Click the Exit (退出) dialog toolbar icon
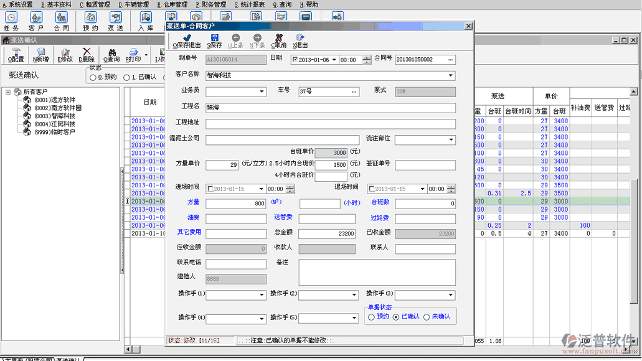642x361 pixels. [300, 38]
